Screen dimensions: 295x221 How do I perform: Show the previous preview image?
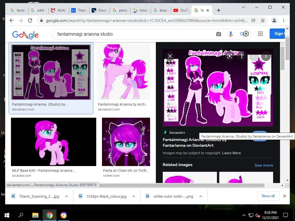pyautogui.click(x=254, y=56)
